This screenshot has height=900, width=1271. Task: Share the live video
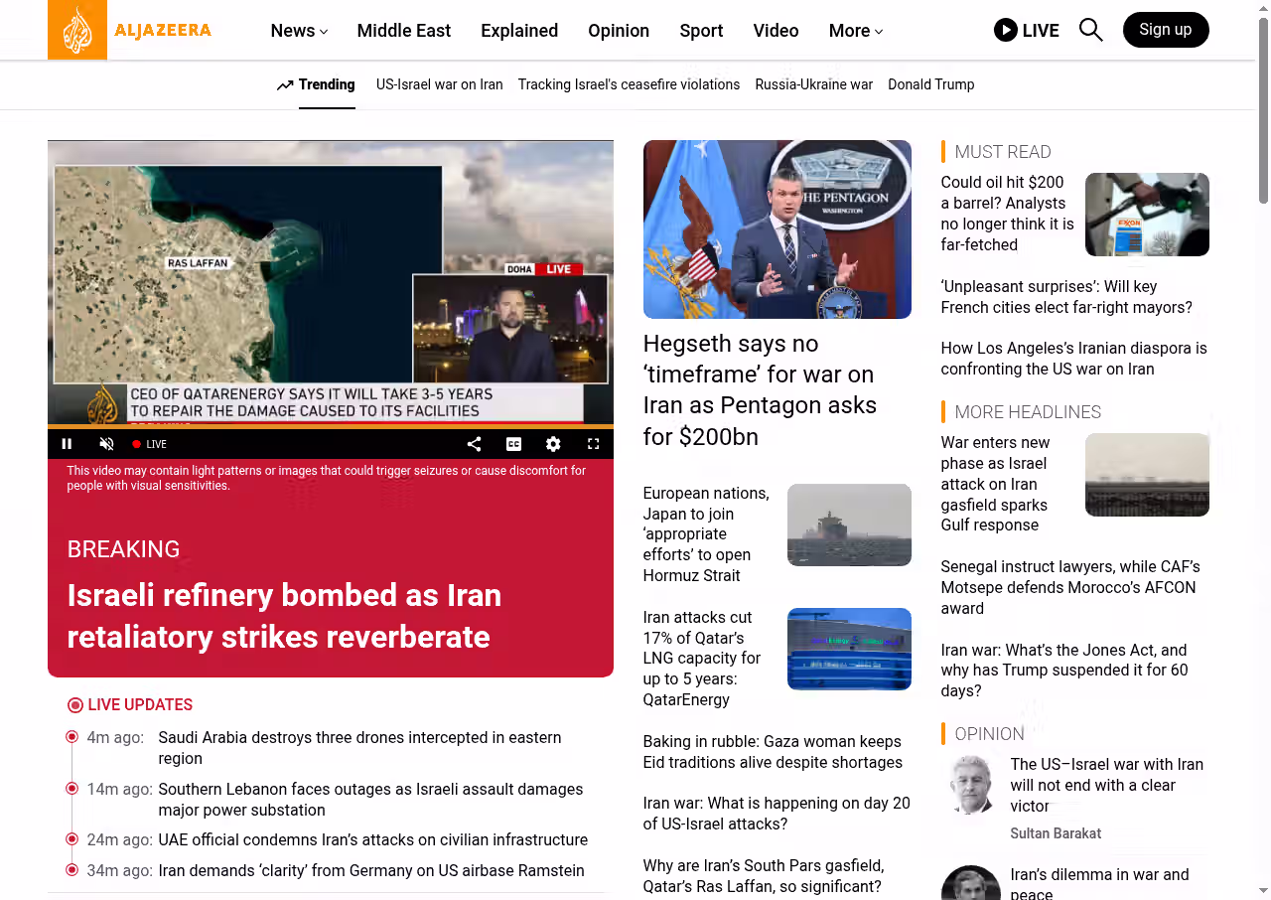[474, 444]
